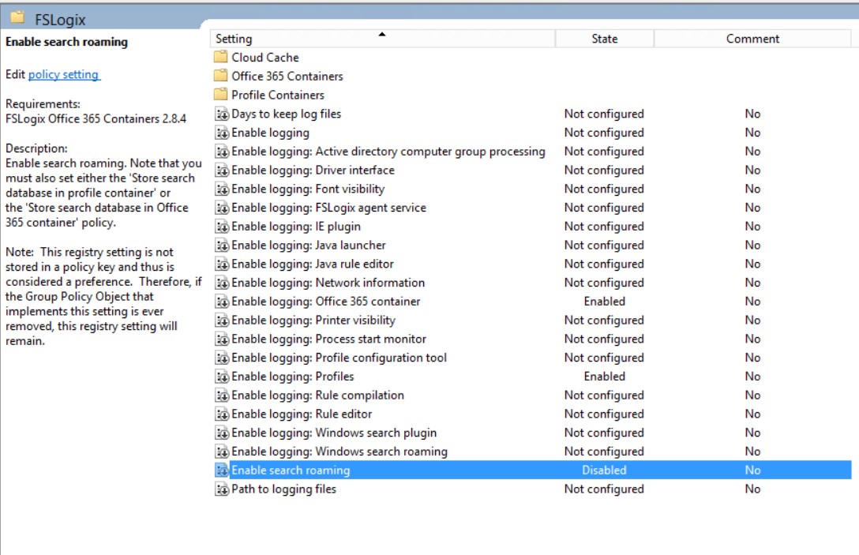Click the Rule compilation logging policy icon

point(222,395)
